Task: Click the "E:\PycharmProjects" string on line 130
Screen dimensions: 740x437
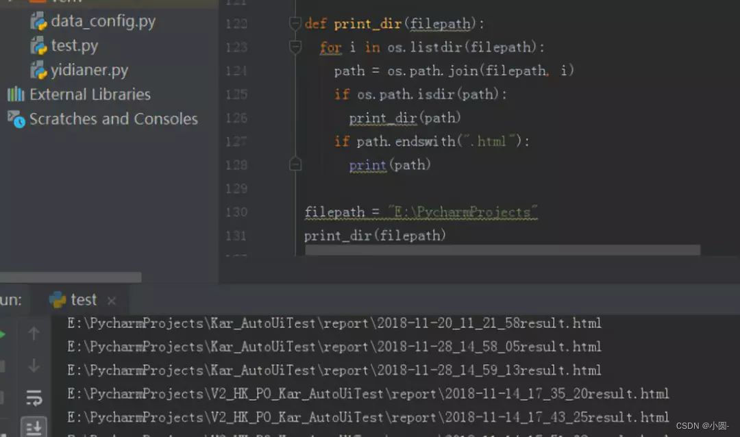Action: click(463, 212)
